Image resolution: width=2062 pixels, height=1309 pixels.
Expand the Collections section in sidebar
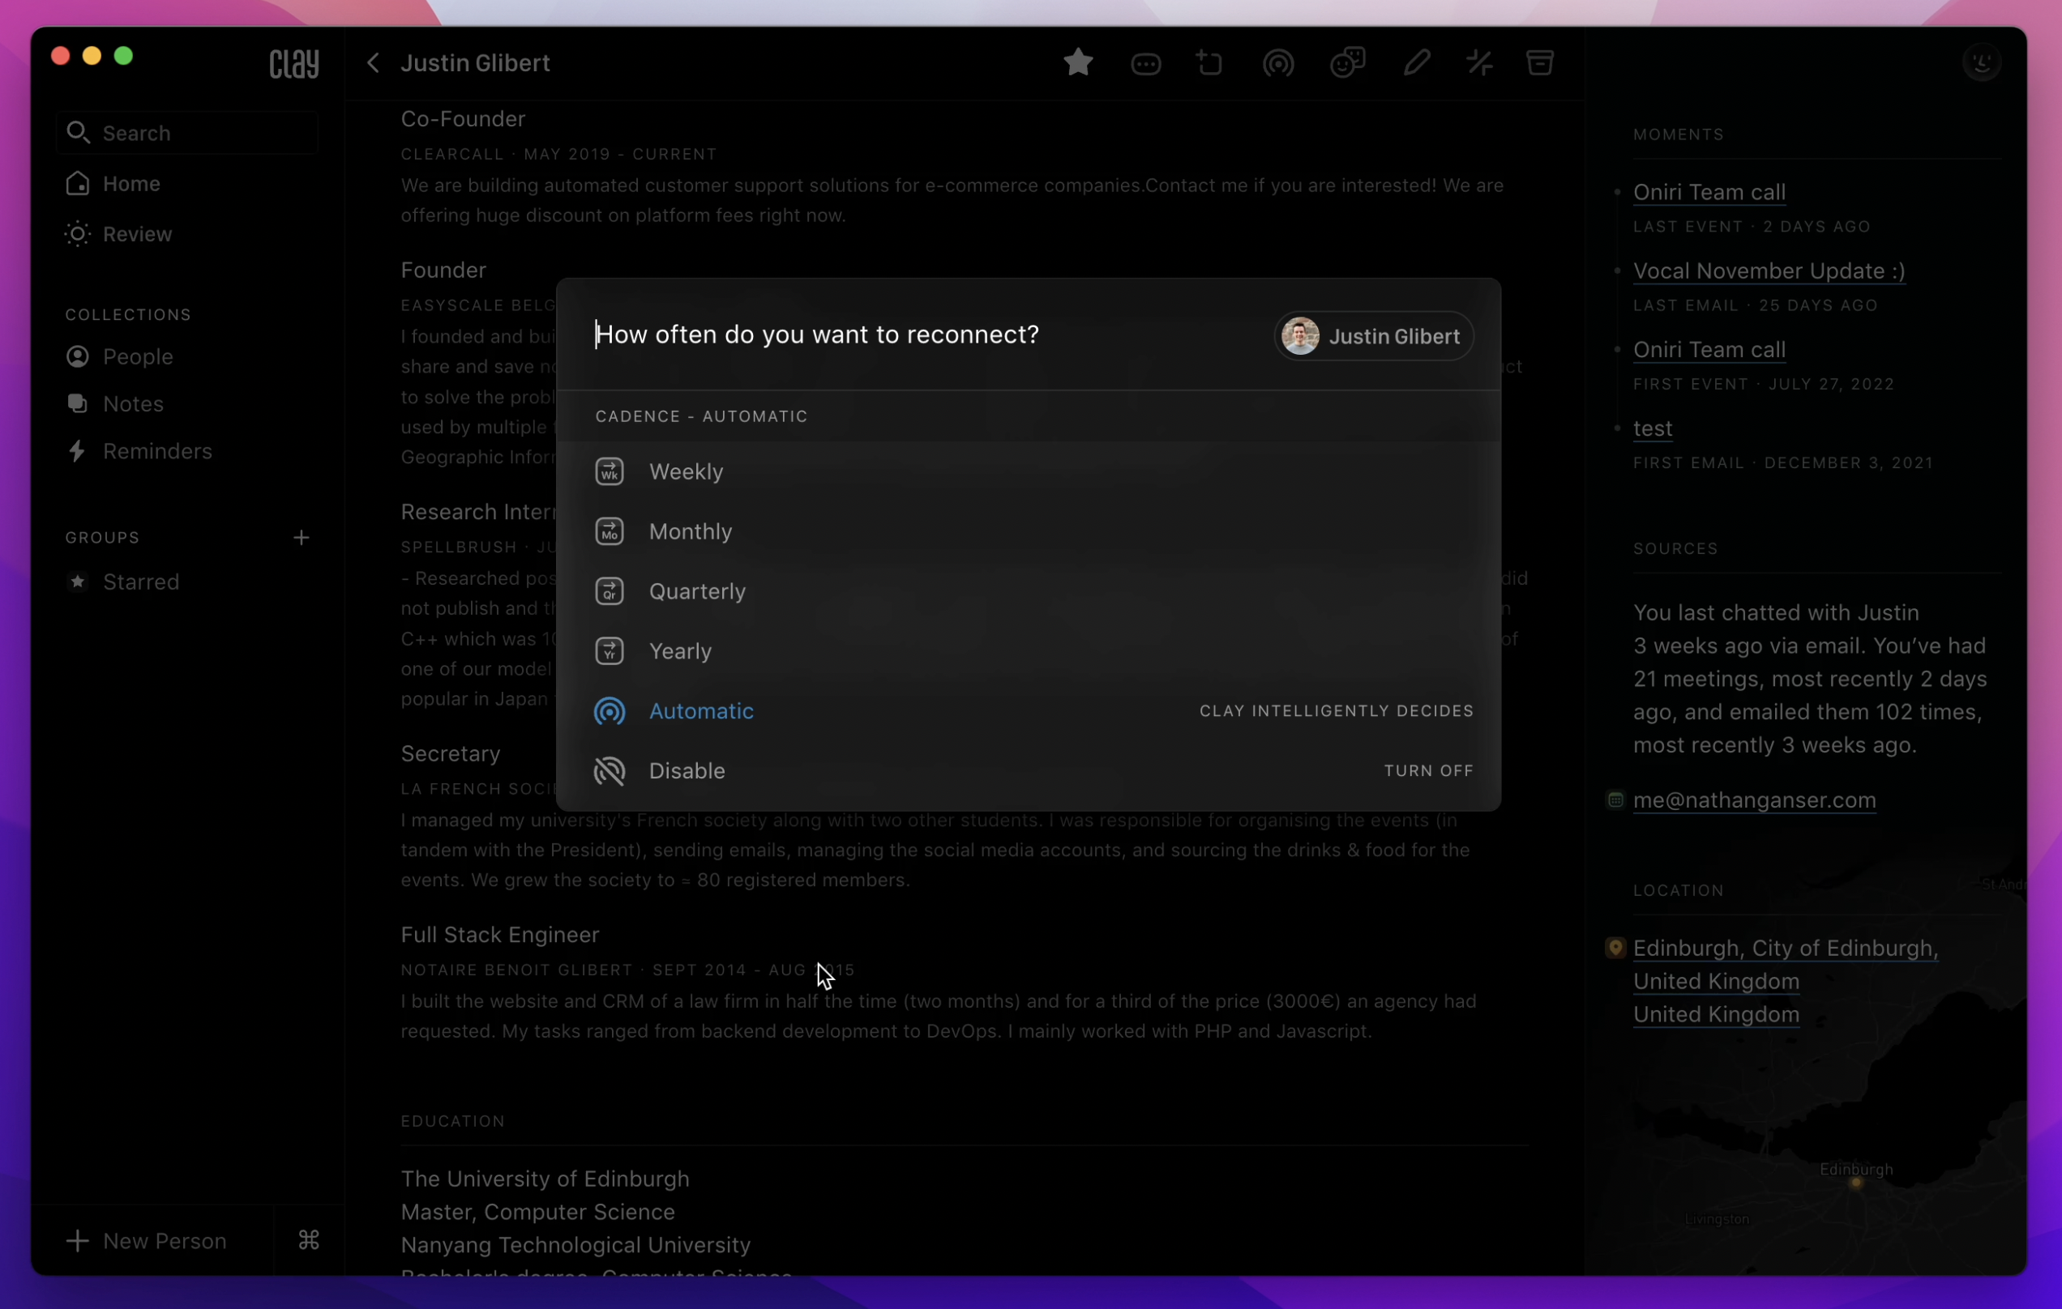(x=128, y=313)
